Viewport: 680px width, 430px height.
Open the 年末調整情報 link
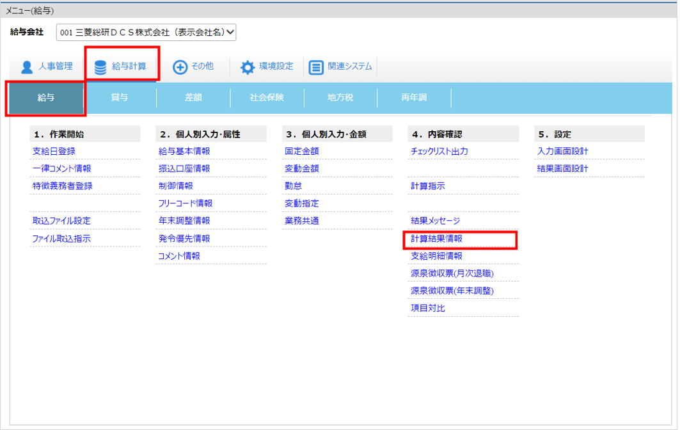184,221
